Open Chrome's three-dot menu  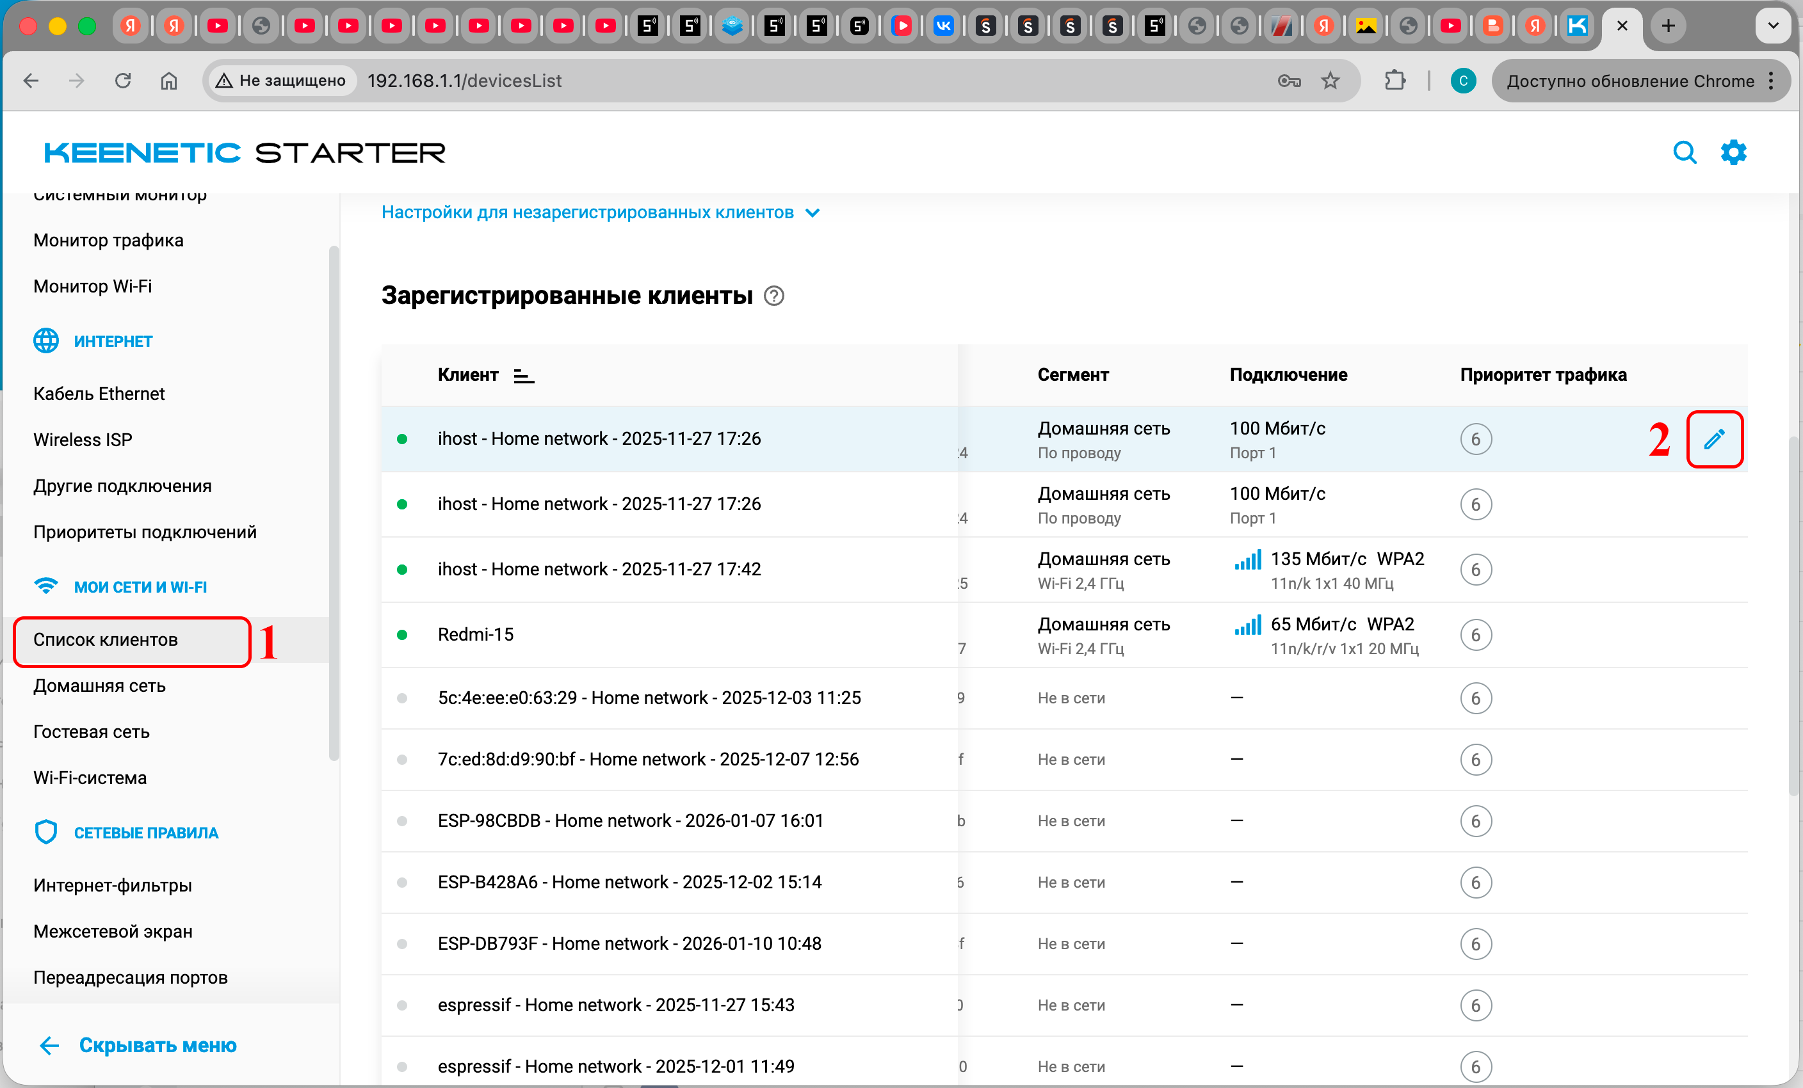pos(1771,81)
